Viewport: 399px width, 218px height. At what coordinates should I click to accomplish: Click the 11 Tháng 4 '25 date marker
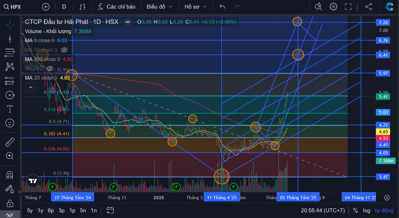pos(222,197)
